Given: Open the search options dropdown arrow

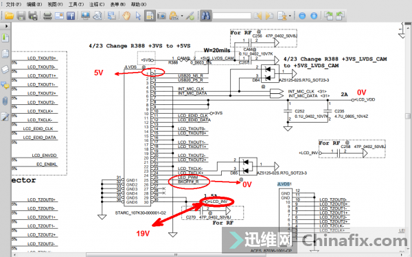Looking at the screenshot, I should point(290,16).
